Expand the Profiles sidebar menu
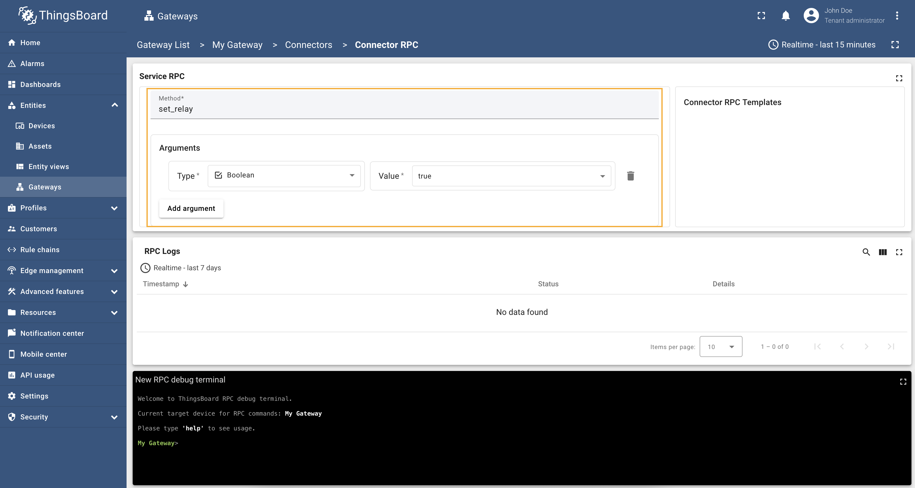 click(114, 208)
